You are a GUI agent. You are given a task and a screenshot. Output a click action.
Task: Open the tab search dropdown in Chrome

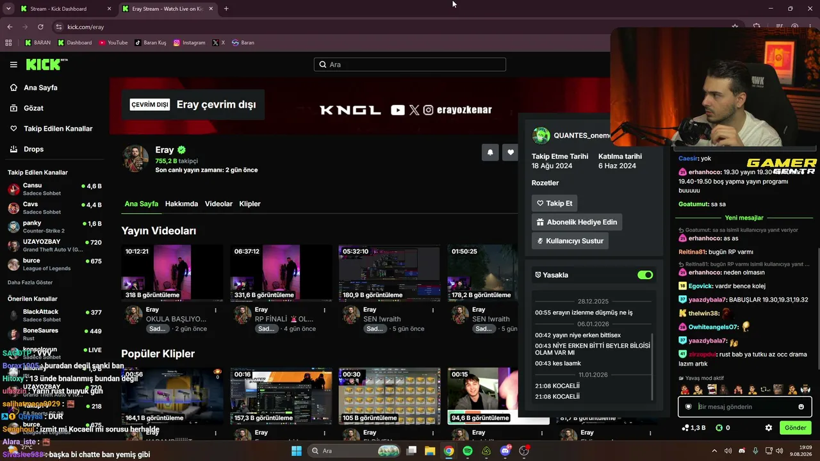(x=8, y=9)
